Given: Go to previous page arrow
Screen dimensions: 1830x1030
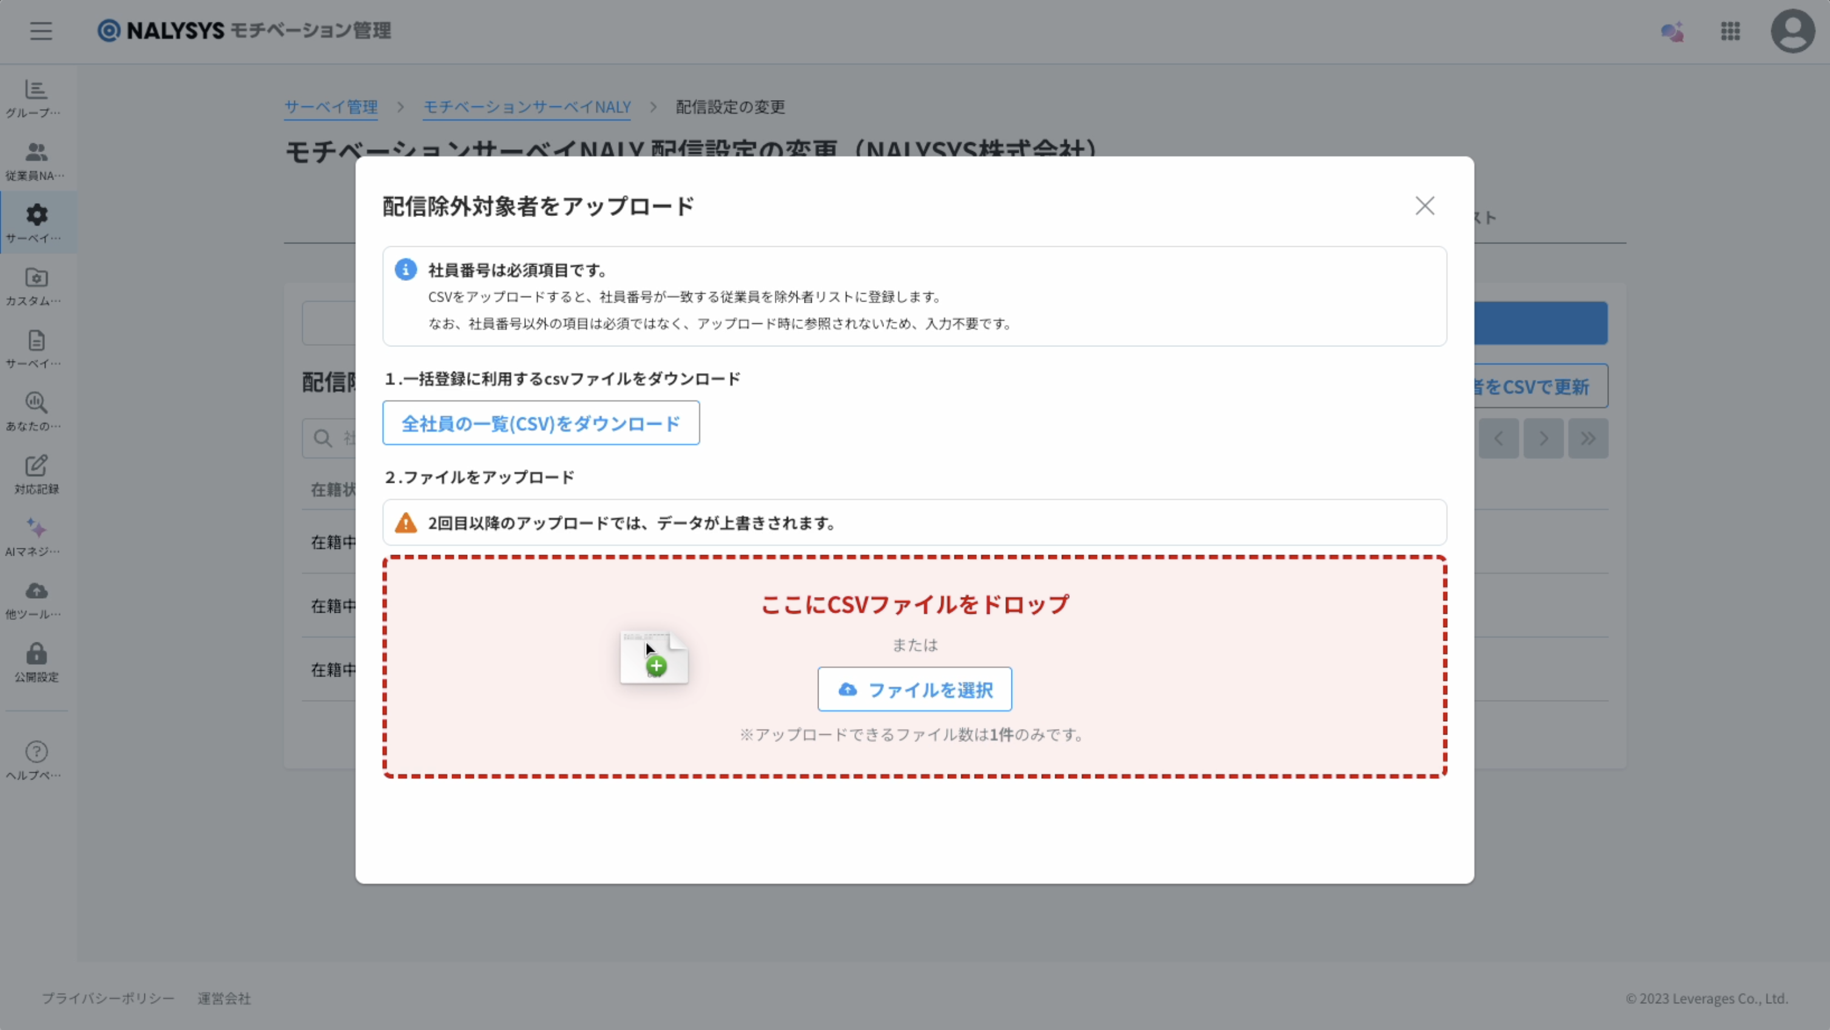Looking at the screenshot, I should [x=1499, y=439].
